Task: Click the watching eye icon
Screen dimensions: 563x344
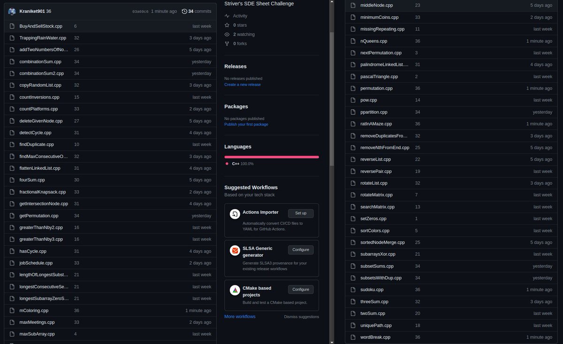Action: pyautogui.click(x=227, y=34)
